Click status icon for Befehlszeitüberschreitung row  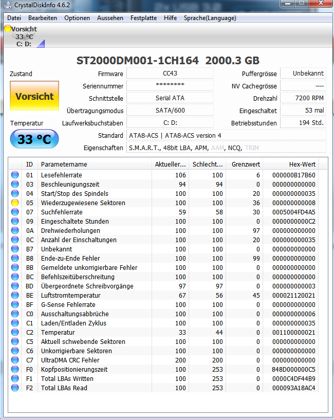(15, 277)
